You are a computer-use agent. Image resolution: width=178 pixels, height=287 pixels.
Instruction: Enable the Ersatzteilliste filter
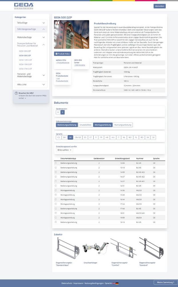[x=85, y=125]
